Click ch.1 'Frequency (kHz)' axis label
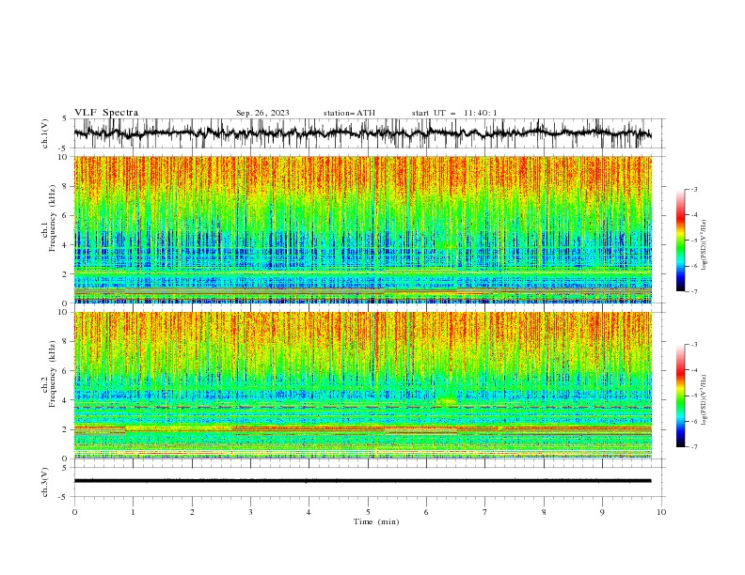Viewport: 745px width, 575px height. pyautogui.click(x=53, y=219)
